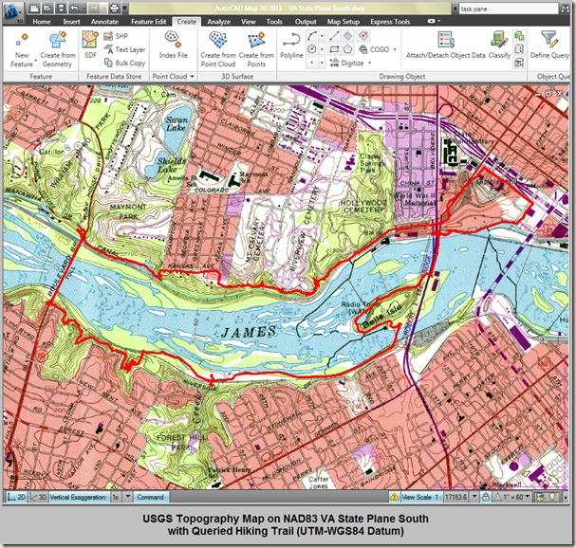Click the New drawing icon
576x548 pixels.
[34, 8]
